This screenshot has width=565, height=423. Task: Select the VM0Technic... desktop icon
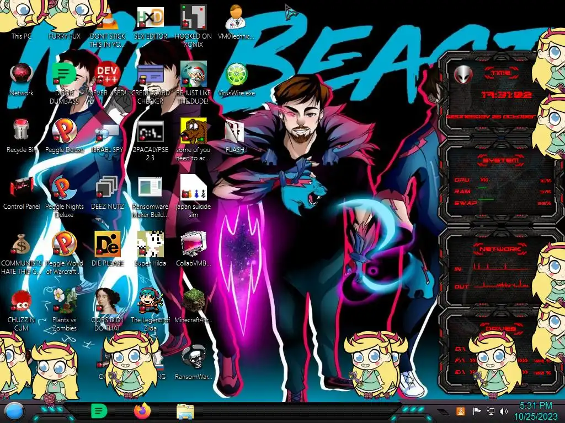point(236,21)
